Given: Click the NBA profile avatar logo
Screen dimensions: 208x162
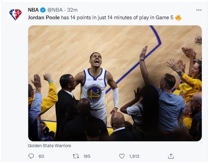Looking at the screenshot, I should [x=15, y=15].
